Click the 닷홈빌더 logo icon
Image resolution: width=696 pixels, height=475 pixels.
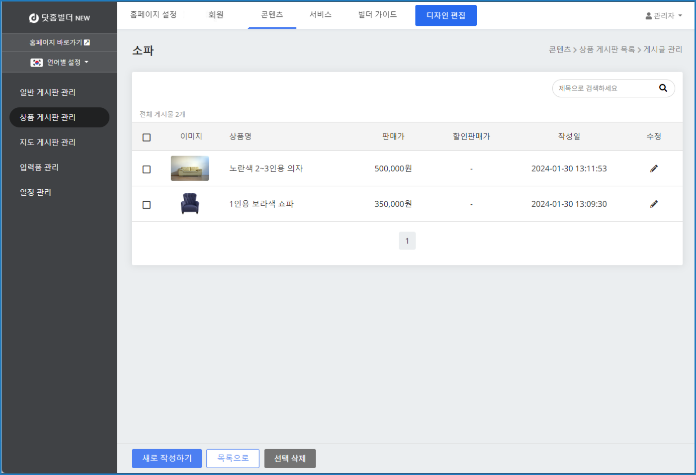(34, 18)
